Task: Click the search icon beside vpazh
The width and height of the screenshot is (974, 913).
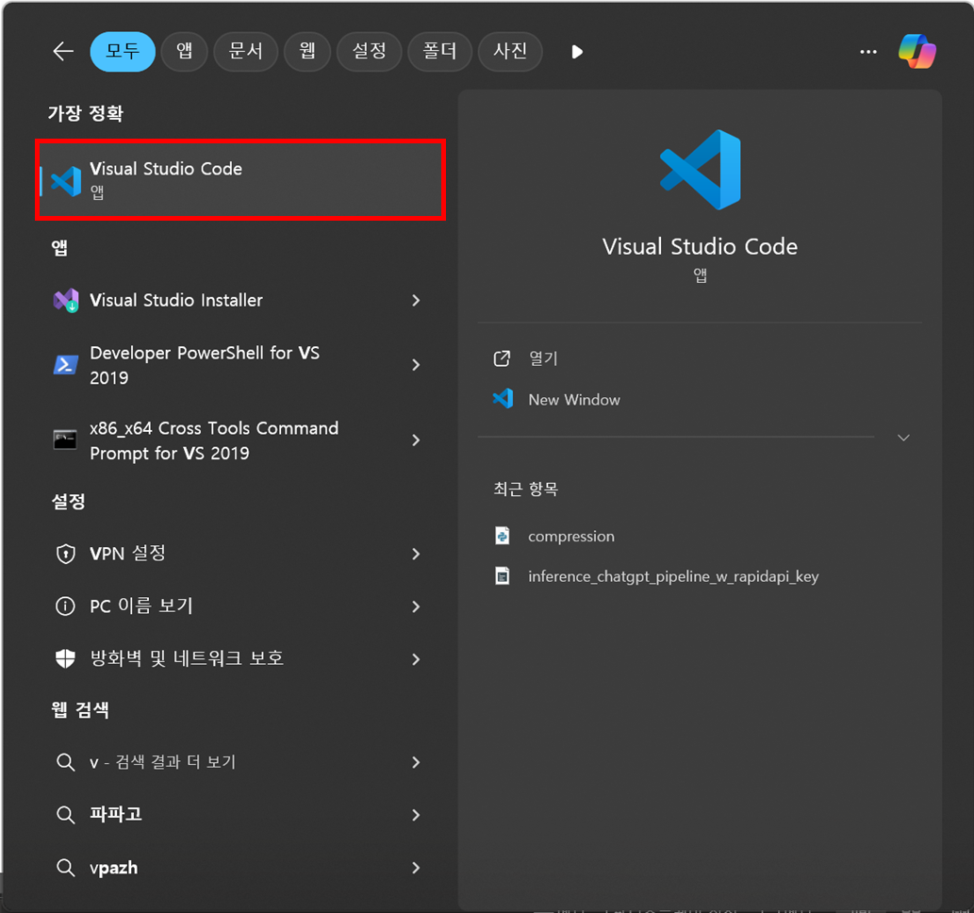Action: 65,868
